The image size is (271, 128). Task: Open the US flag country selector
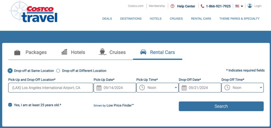239,6
